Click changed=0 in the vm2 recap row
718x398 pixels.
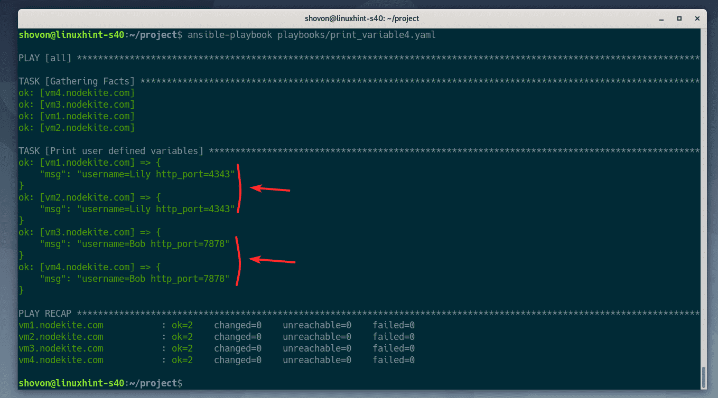(238, 337)
